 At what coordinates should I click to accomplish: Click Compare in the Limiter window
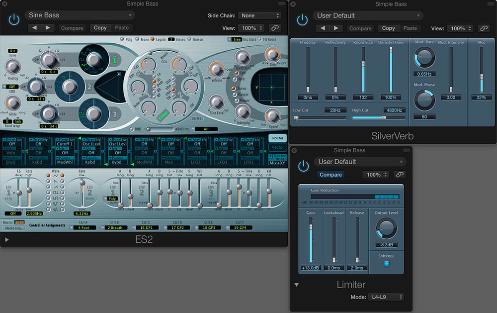pyautogui.click(x=331, y=175)
